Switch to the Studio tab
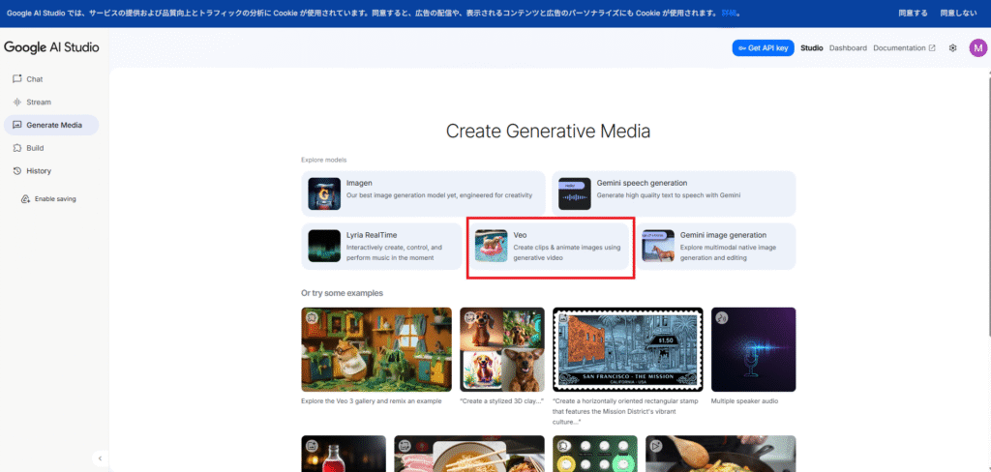 click(812, 48)
